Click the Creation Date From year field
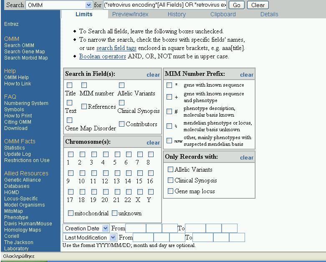Screen dimensions: 326x262 coord(136,228)
